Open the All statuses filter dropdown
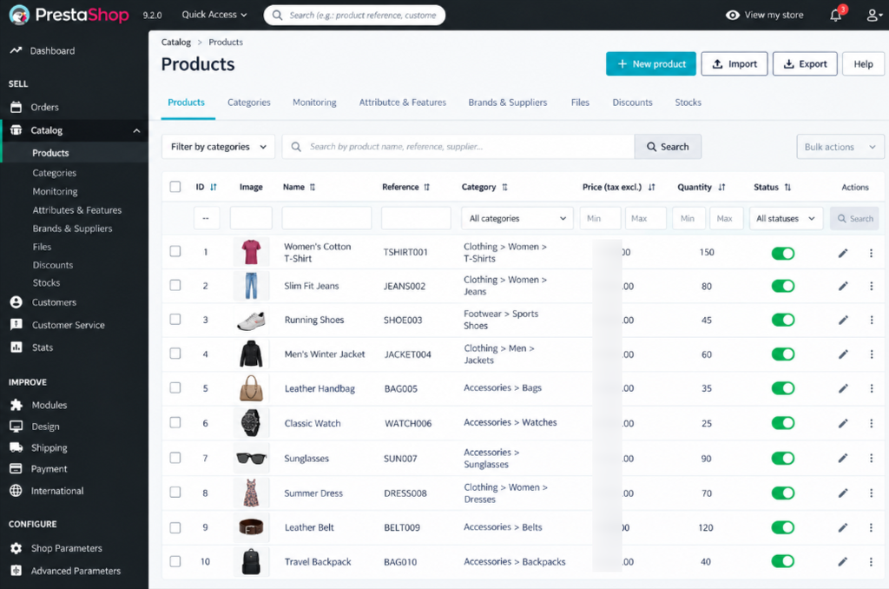 coord(786,218)
